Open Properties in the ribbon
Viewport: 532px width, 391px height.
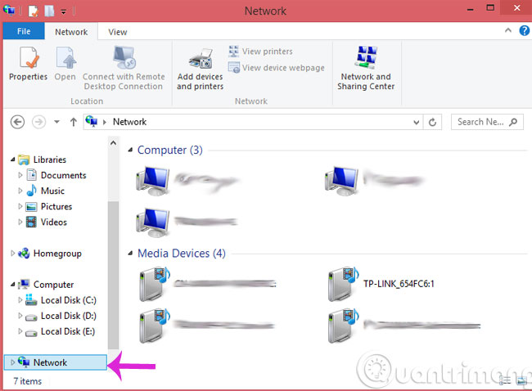pos(28,64)
